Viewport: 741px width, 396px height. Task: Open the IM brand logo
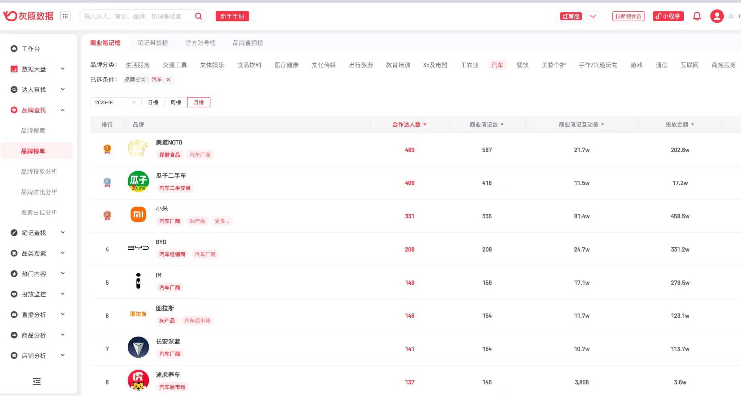[x=138, y=281]
